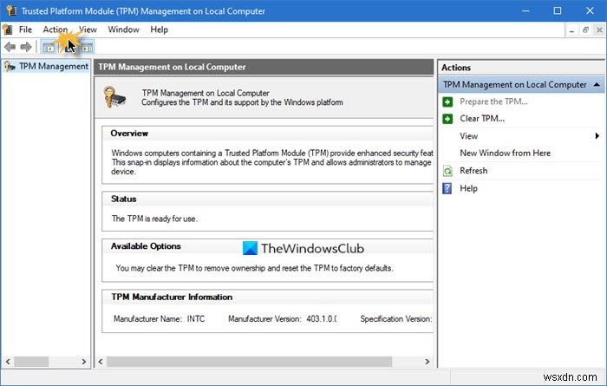Click the Back arrow toolbar icon

pos(10,47)
